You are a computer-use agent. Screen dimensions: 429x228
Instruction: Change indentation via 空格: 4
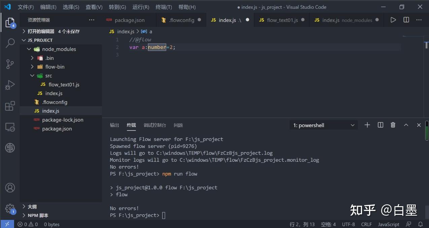pyautogui.click(x=328, y=224)
